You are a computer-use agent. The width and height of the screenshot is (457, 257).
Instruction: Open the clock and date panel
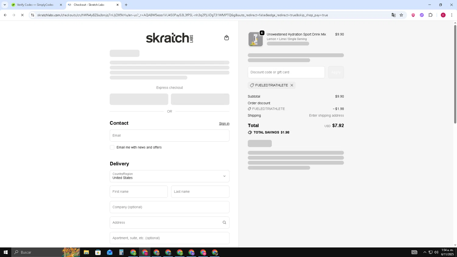pos(448,252)
